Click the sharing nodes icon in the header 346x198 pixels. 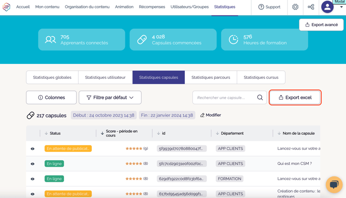[x=311, y=7]
